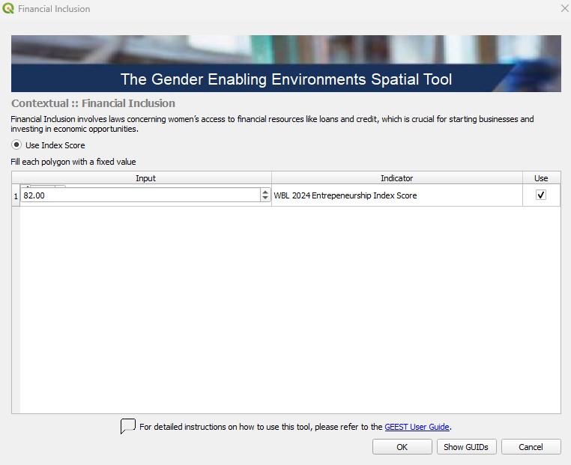The height and width of the screenshot is (465, 571).
Task: Uncheck the Use checkbox for WBL 2024 row
Action: tap(541, 195)
